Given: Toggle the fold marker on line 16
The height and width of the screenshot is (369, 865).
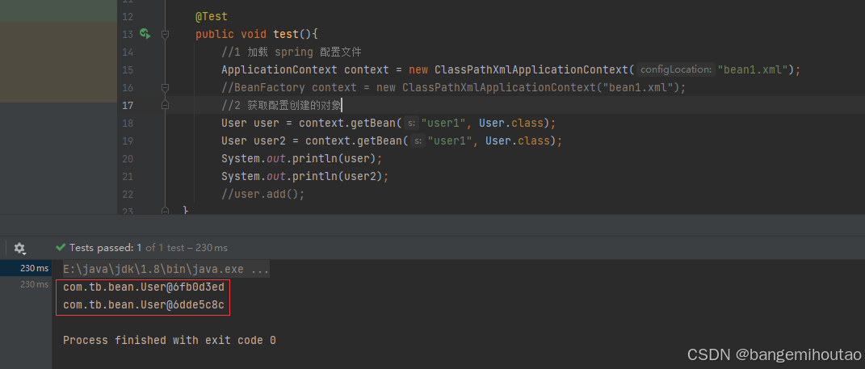Looking at the screenshot, I should click(165, 87).
